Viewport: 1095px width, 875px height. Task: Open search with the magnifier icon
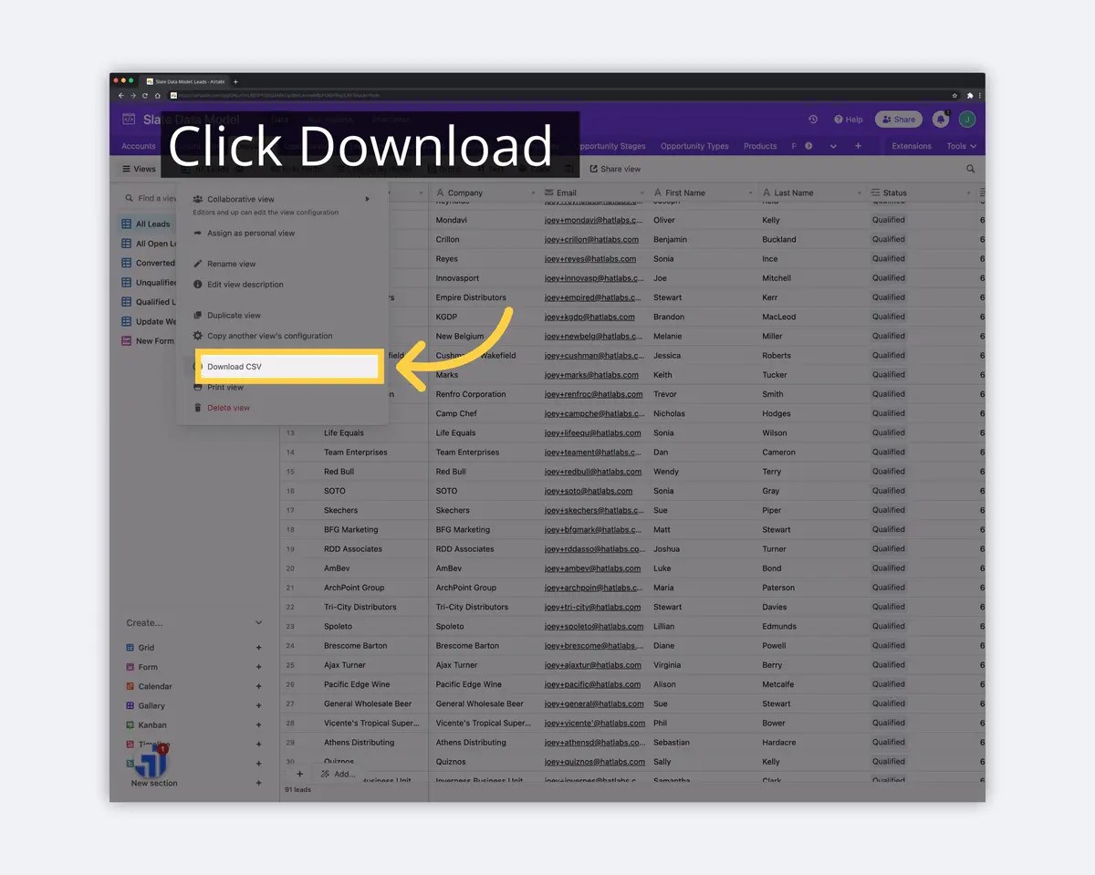[970, 168]
